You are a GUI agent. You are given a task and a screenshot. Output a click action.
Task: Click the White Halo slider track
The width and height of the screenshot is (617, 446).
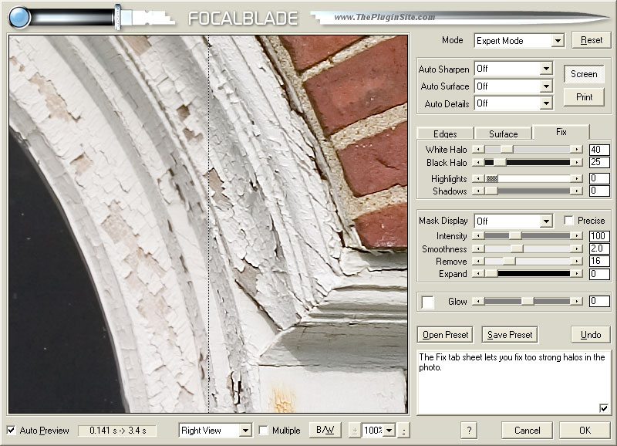528,149
